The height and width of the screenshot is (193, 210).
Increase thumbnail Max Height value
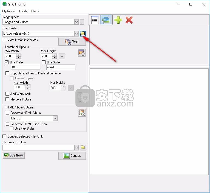coord(55,55)
